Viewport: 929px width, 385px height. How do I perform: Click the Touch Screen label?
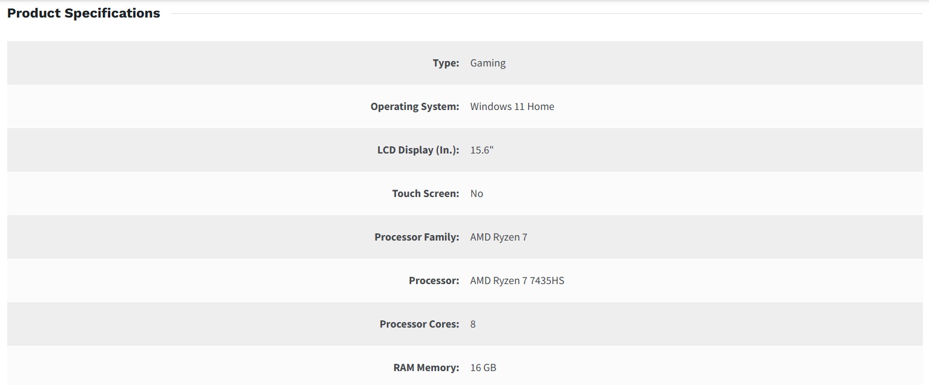[x=426, y=193]
